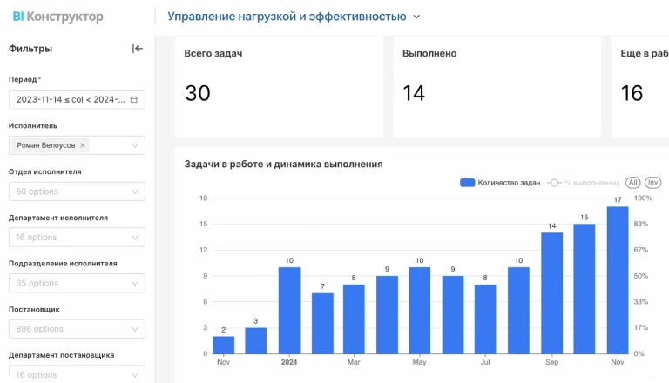Click the Период date range field
Image resolution: width=669 pixels, height=383 pixels.
pos(68,99)
